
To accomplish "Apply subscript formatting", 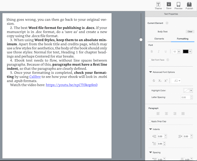I will [x=160, y=81].
